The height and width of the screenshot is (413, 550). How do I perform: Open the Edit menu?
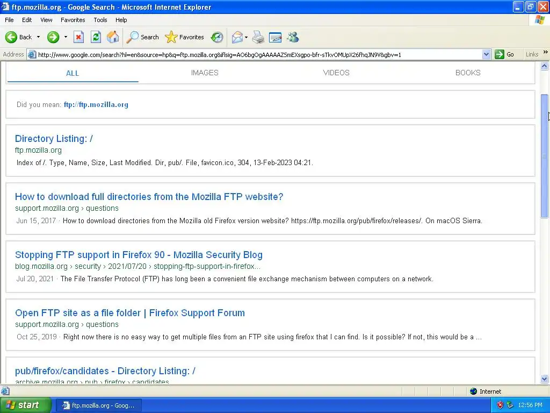pyautogui.click(x=27, y=20)
